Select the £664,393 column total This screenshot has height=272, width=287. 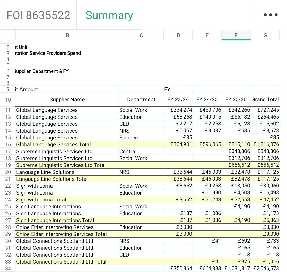pos(207,269)
